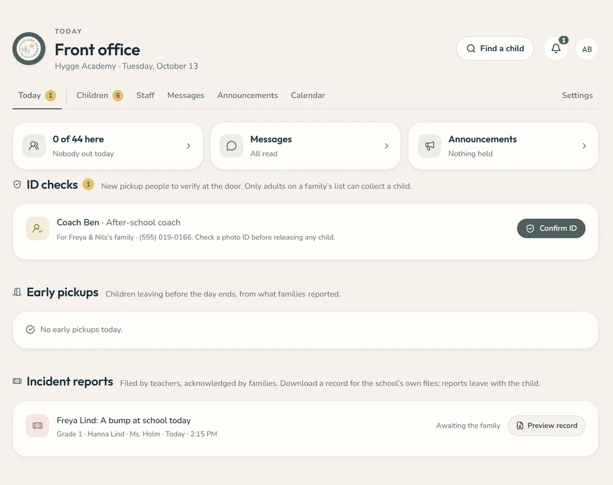Image resolution: width=613 pixels, height=485 pixels.
Task: Click the shield icon beside ID checks
Action: (17, 184)
